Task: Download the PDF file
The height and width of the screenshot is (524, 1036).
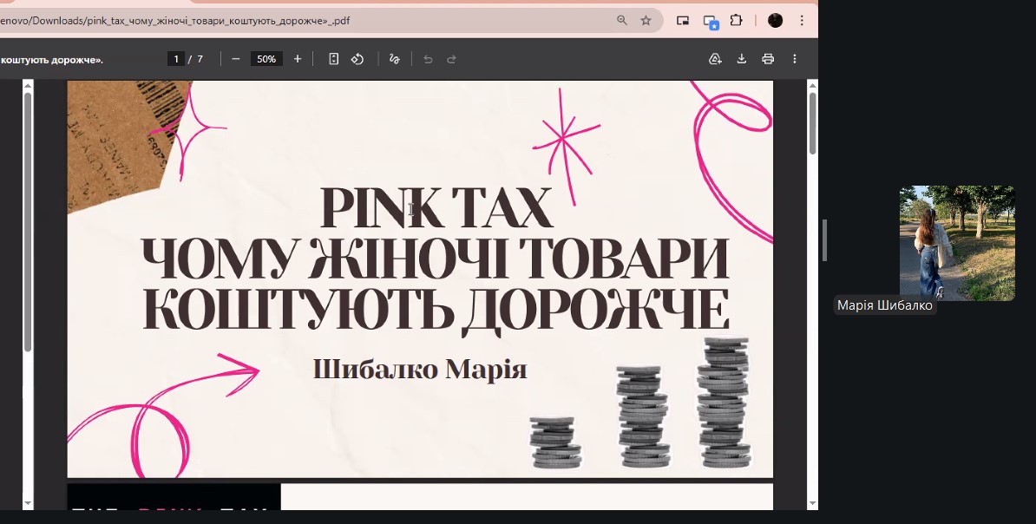Action: 742,59
